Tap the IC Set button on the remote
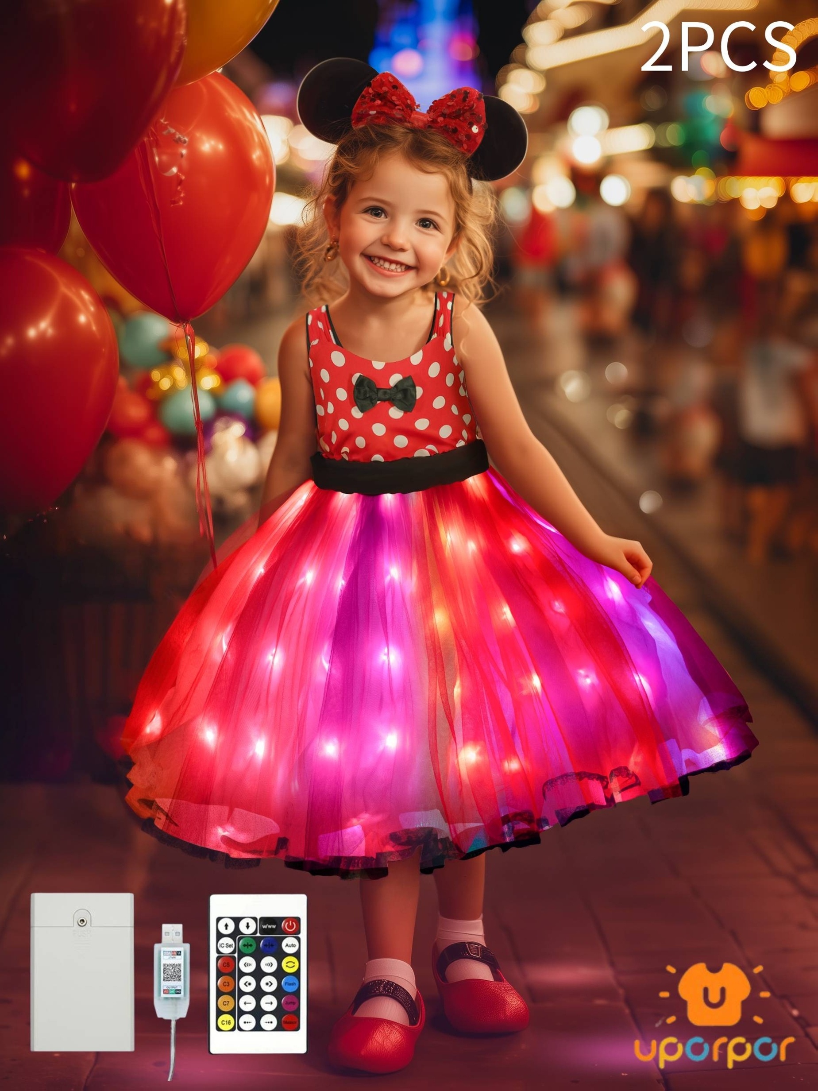Image resolution: width=818 pixels, height=1091 pixels. [x=227, y=945]
